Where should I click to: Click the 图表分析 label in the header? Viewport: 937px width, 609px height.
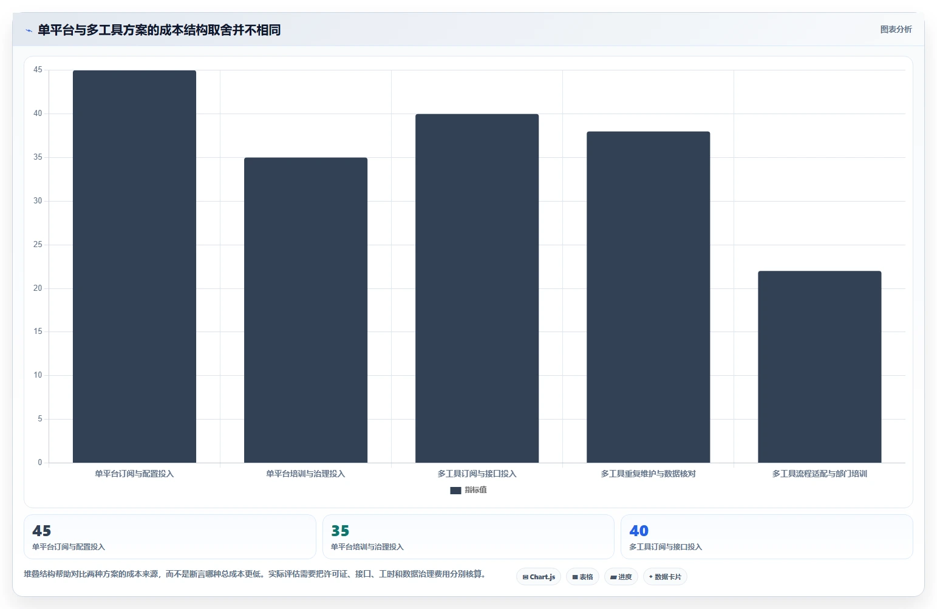896,29
